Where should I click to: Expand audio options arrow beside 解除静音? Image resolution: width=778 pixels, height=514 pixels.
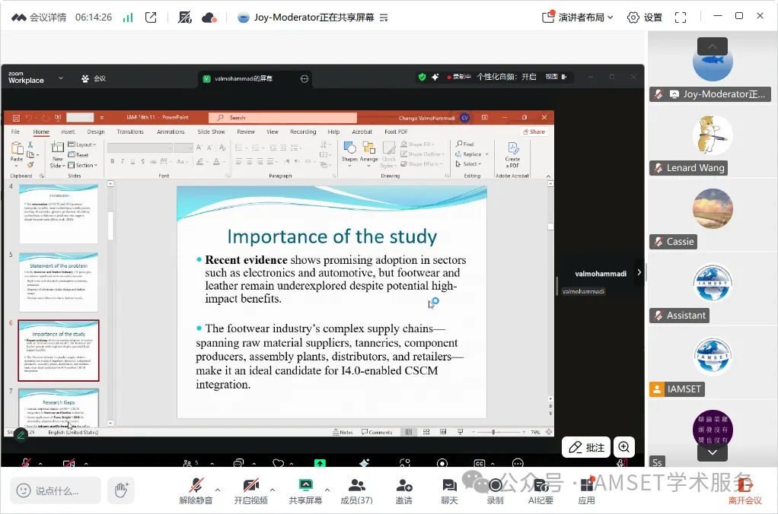tap(218, 490)
